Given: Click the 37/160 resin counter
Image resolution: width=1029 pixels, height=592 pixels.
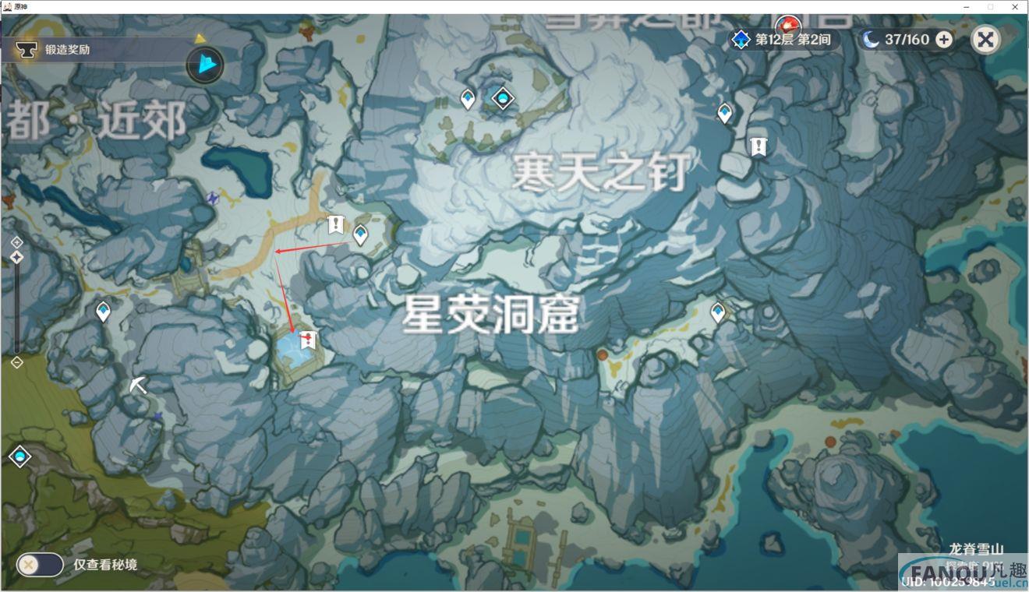Looking at the screenshot, I should [907, 40].
